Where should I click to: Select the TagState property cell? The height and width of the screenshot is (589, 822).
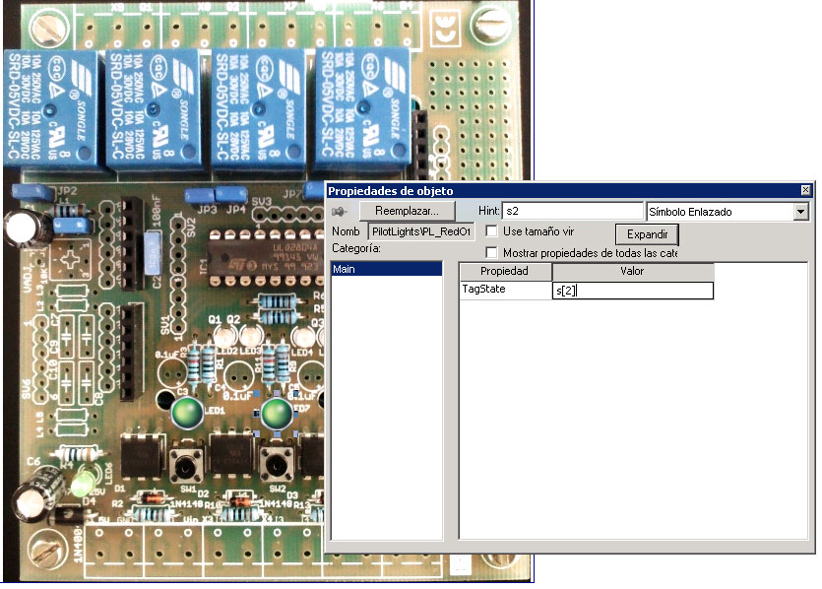coord(505,290)
